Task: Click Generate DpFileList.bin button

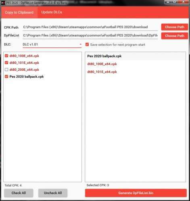Action: tap(136, 193)
